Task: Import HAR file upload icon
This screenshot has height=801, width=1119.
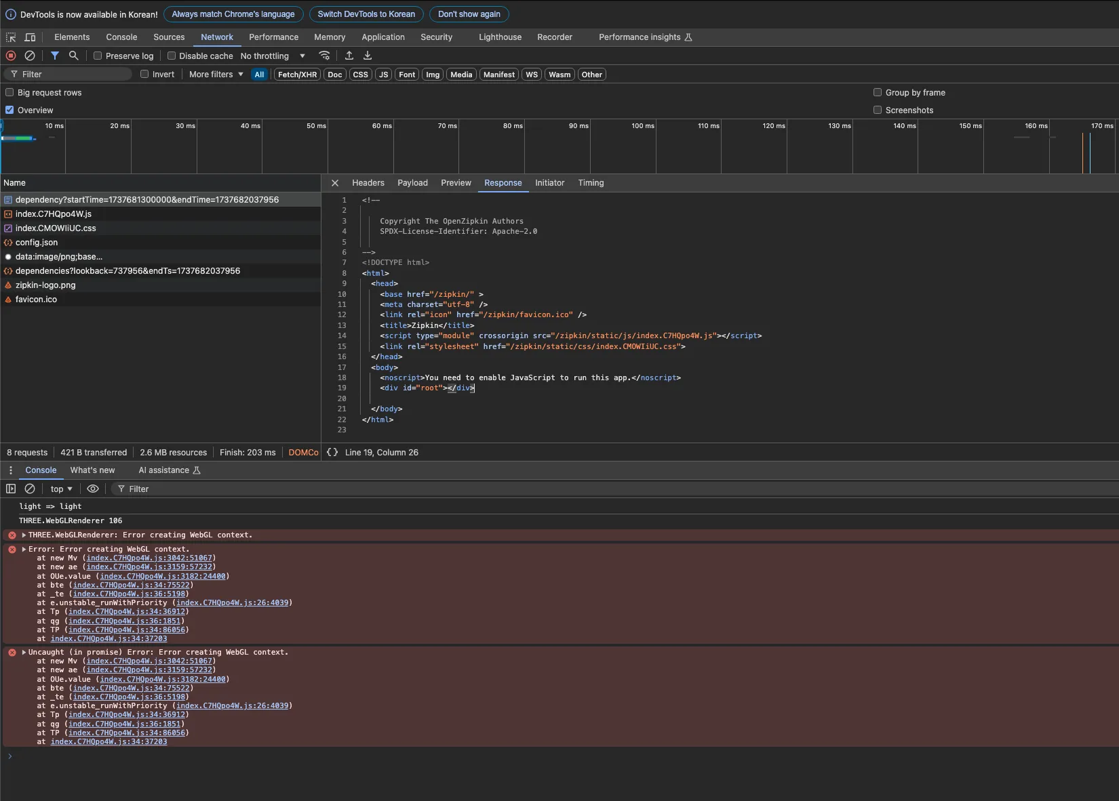Action: pos(349,56)
